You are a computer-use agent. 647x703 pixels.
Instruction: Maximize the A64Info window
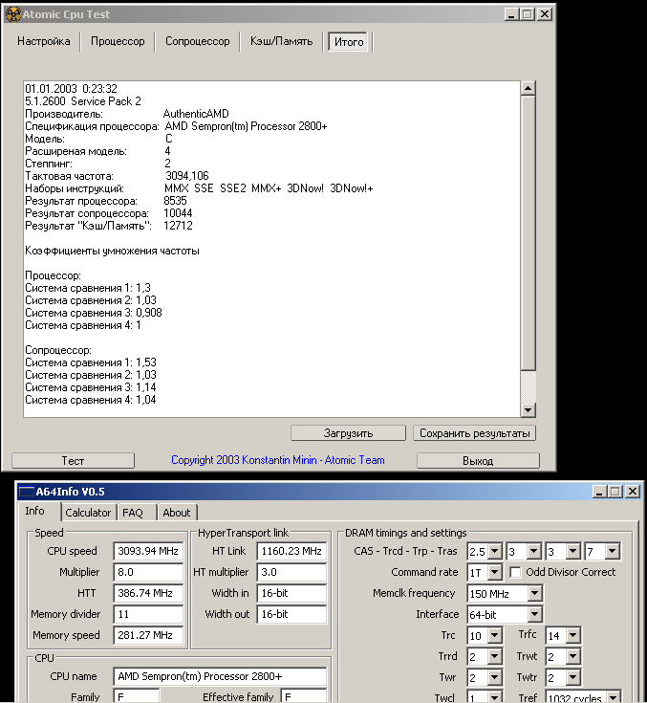point(615,492)
